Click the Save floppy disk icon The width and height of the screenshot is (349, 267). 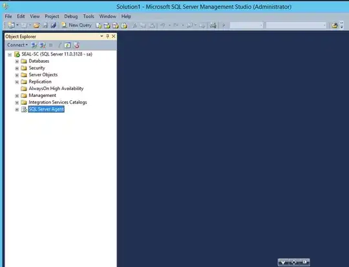45,25
